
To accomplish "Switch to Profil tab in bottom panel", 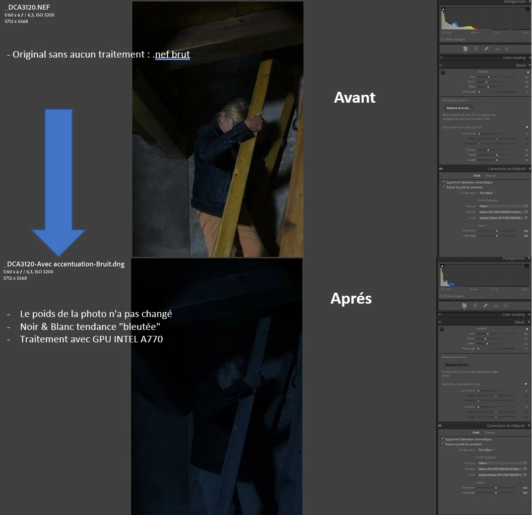I will 476,433.
